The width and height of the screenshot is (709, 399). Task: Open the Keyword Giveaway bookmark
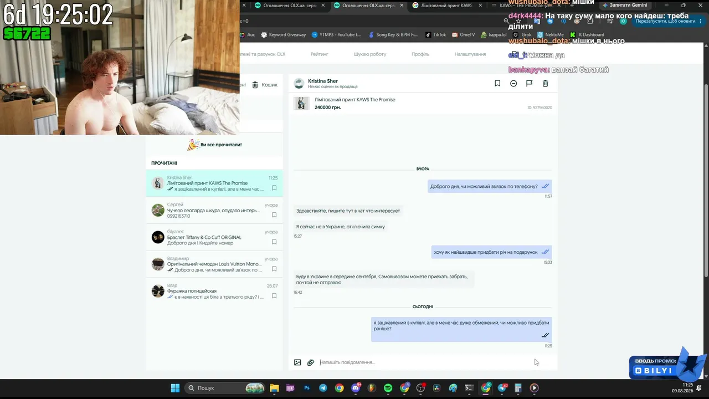(283, 34)
